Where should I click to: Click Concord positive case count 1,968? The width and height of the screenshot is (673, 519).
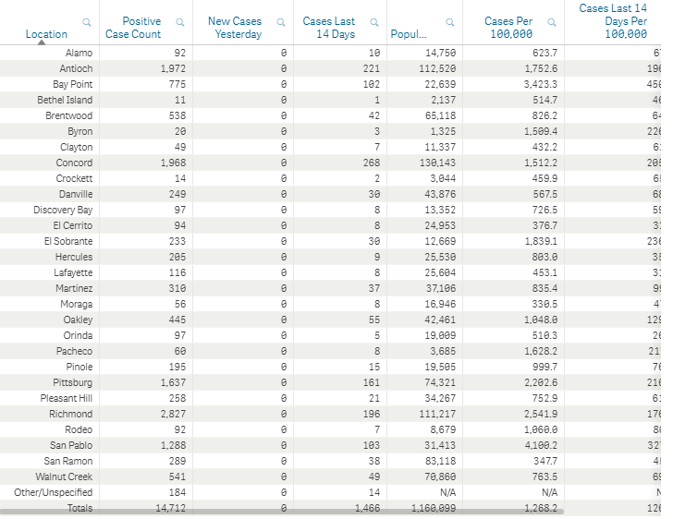(x=174, y=163)
